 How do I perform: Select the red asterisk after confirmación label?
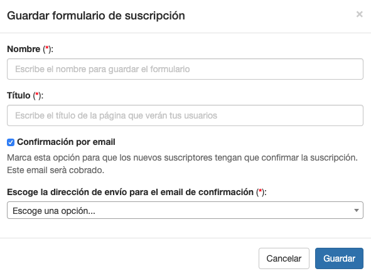pos(260,191)
